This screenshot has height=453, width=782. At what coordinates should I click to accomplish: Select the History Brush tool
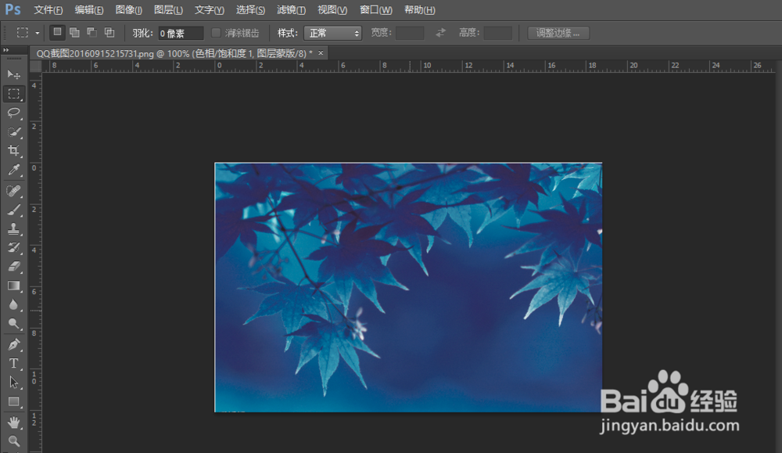tap(13, 247)
